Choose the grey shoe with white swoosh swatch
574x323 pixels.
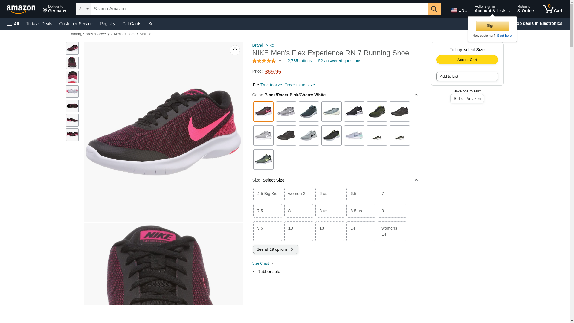[286, 112]
